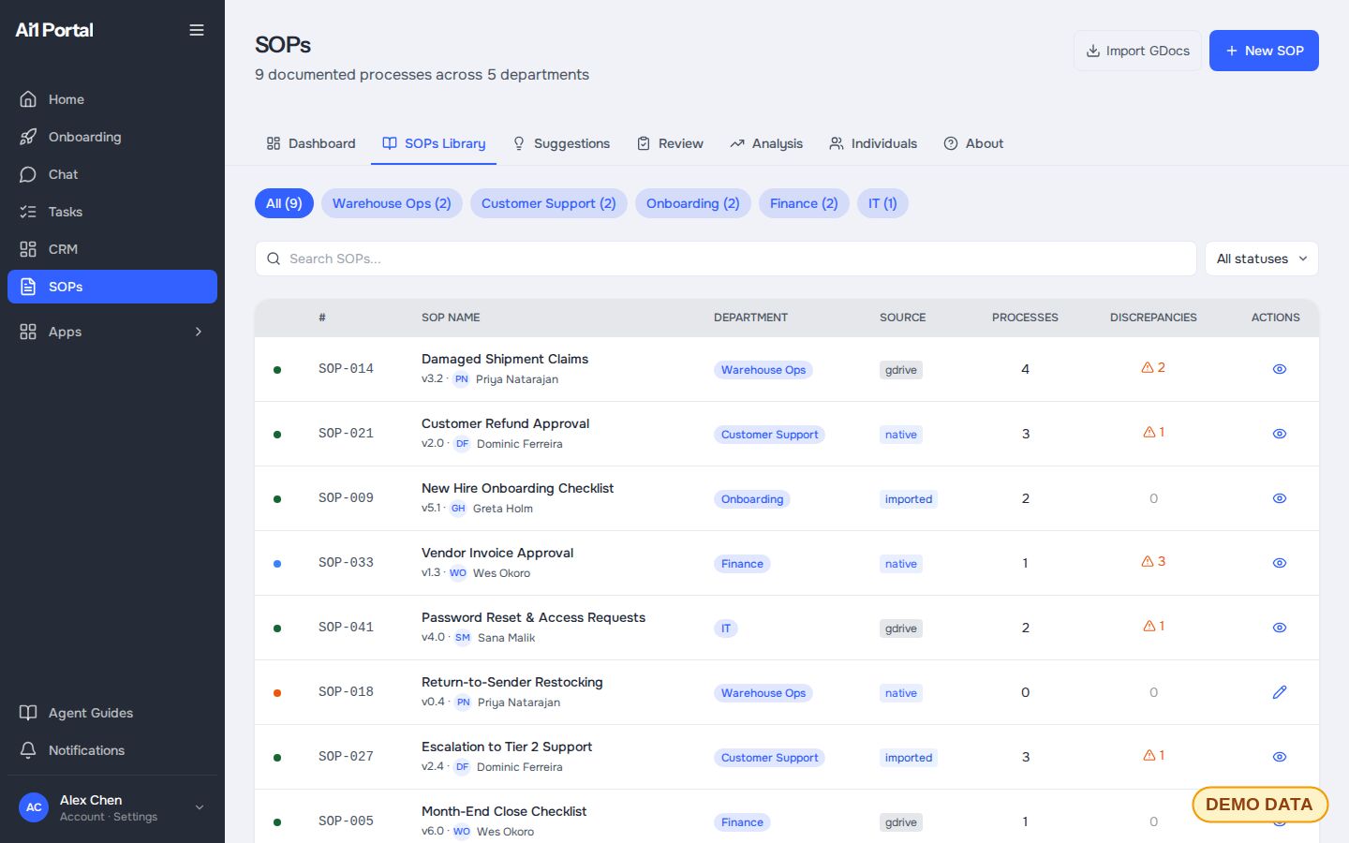The width and height of the screenshot is (1349, 843).
Task: Switch to the Dashboard tab
Action: pyautogui.click(x=311, y=143)
